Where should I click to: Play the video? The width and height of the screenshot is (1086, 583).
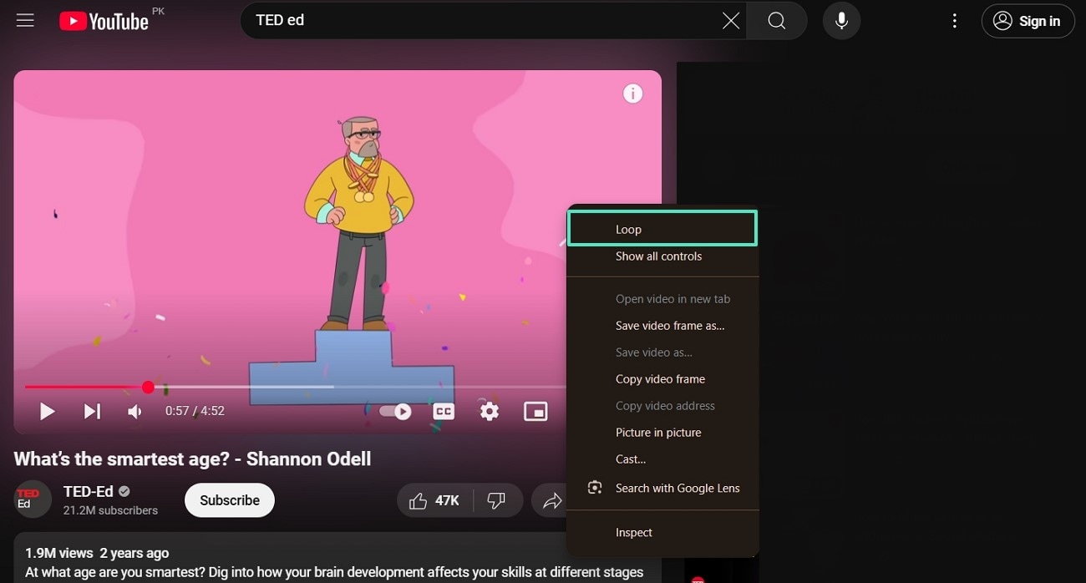click(x=48, y=411)
